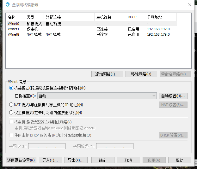Sort by DHCP column header
This screenshot has height=169, width=197.
(135, 17)
